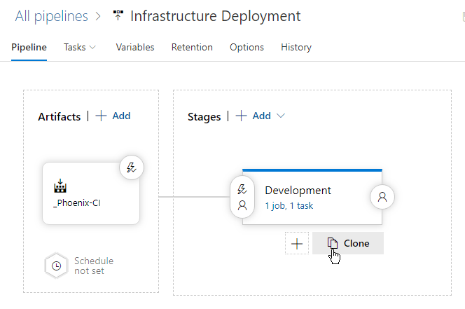Clone the Development stage

348,243
